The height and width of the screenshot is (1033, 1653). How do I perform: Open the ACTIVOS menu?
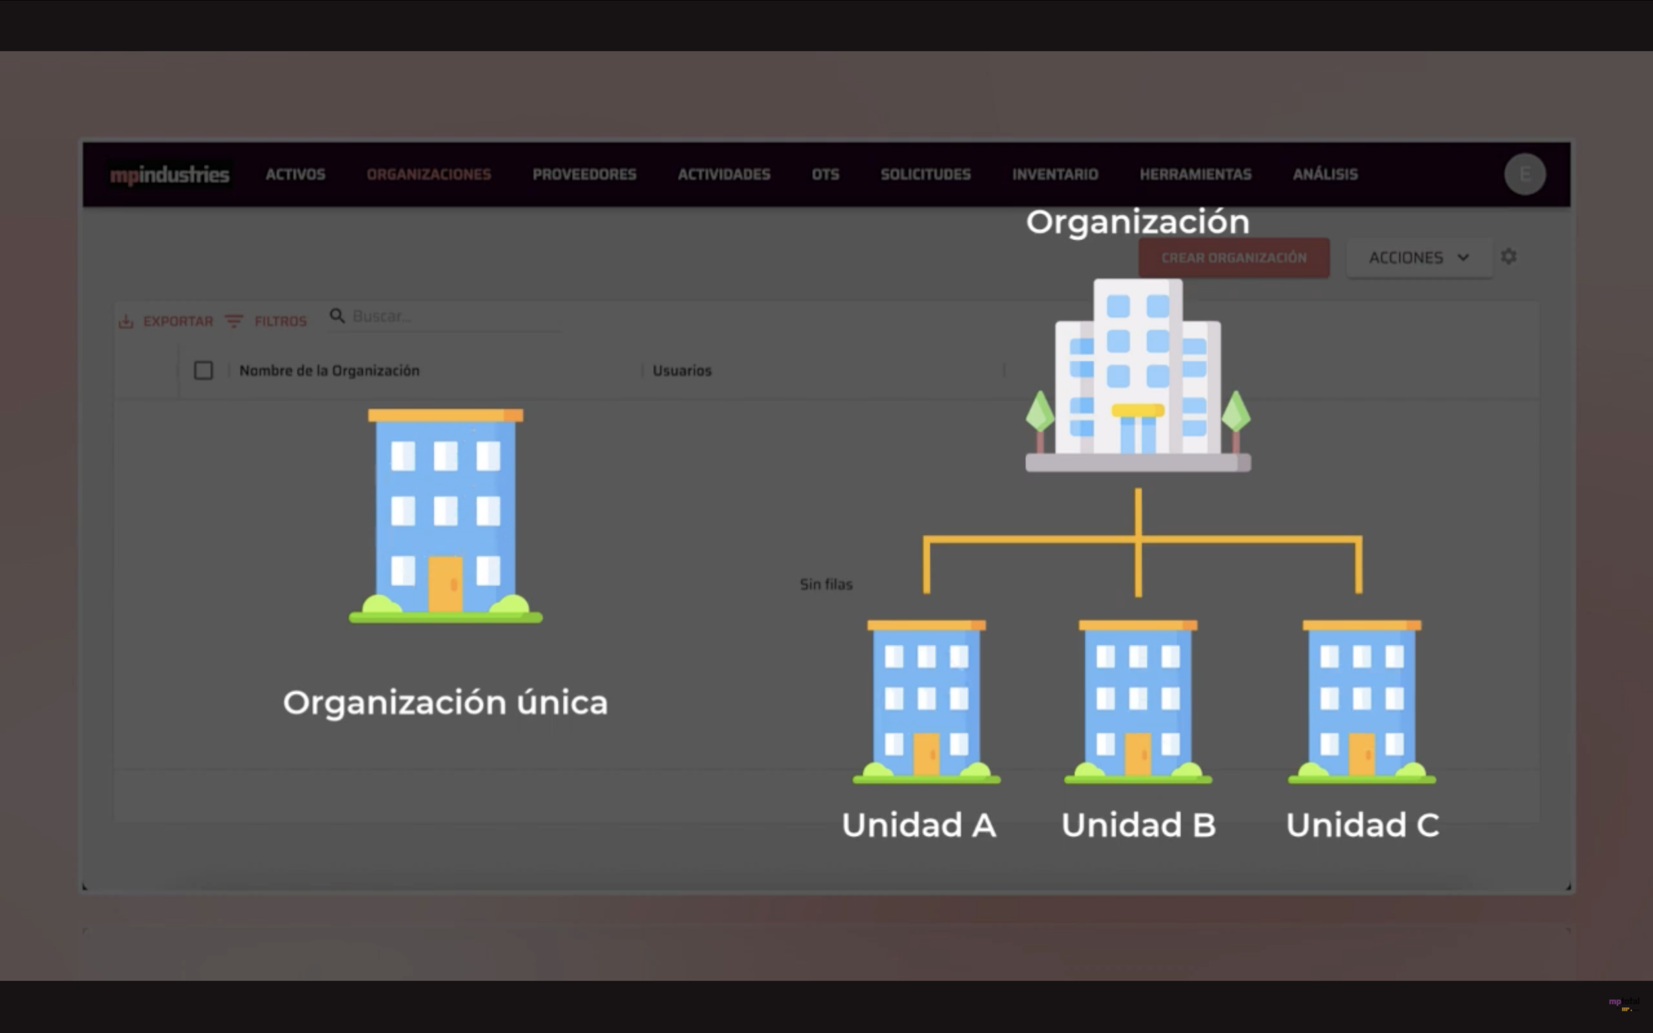(295, 174)
